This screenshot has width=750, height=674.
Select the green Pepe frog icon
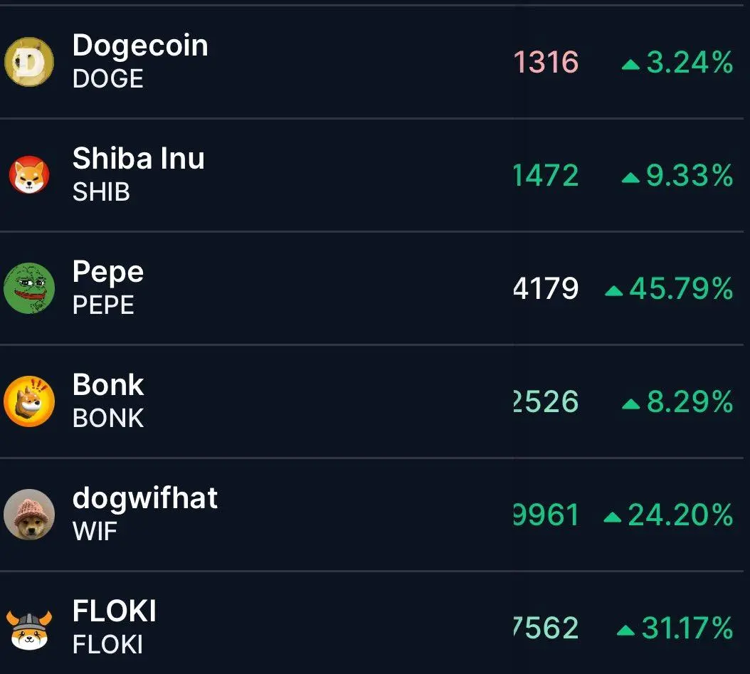click(x=29, y=288)
